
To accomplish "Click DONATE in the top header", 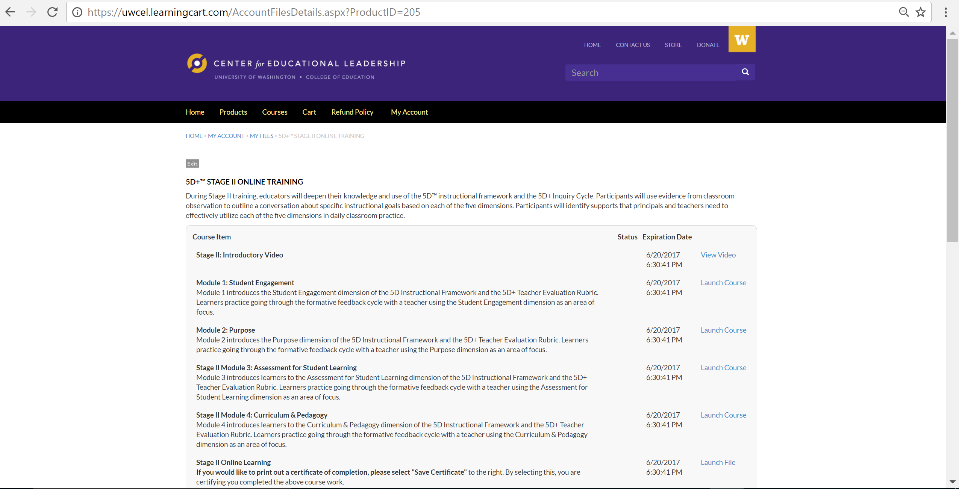I will pyautogui.click(x=708, y=45).
